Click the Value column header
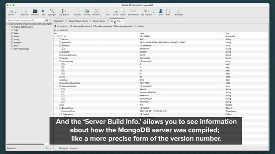This screenshot has height=154, width=275. pos(142,33)
